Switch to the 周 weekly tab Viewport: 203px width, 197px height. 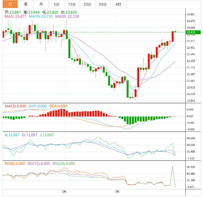pos(26,4)
